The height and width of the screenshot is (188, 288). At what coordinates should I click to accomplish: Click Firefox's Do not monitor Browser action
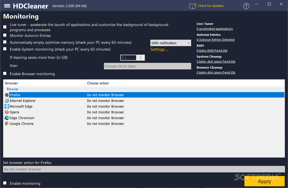click(x=106, y=95)
